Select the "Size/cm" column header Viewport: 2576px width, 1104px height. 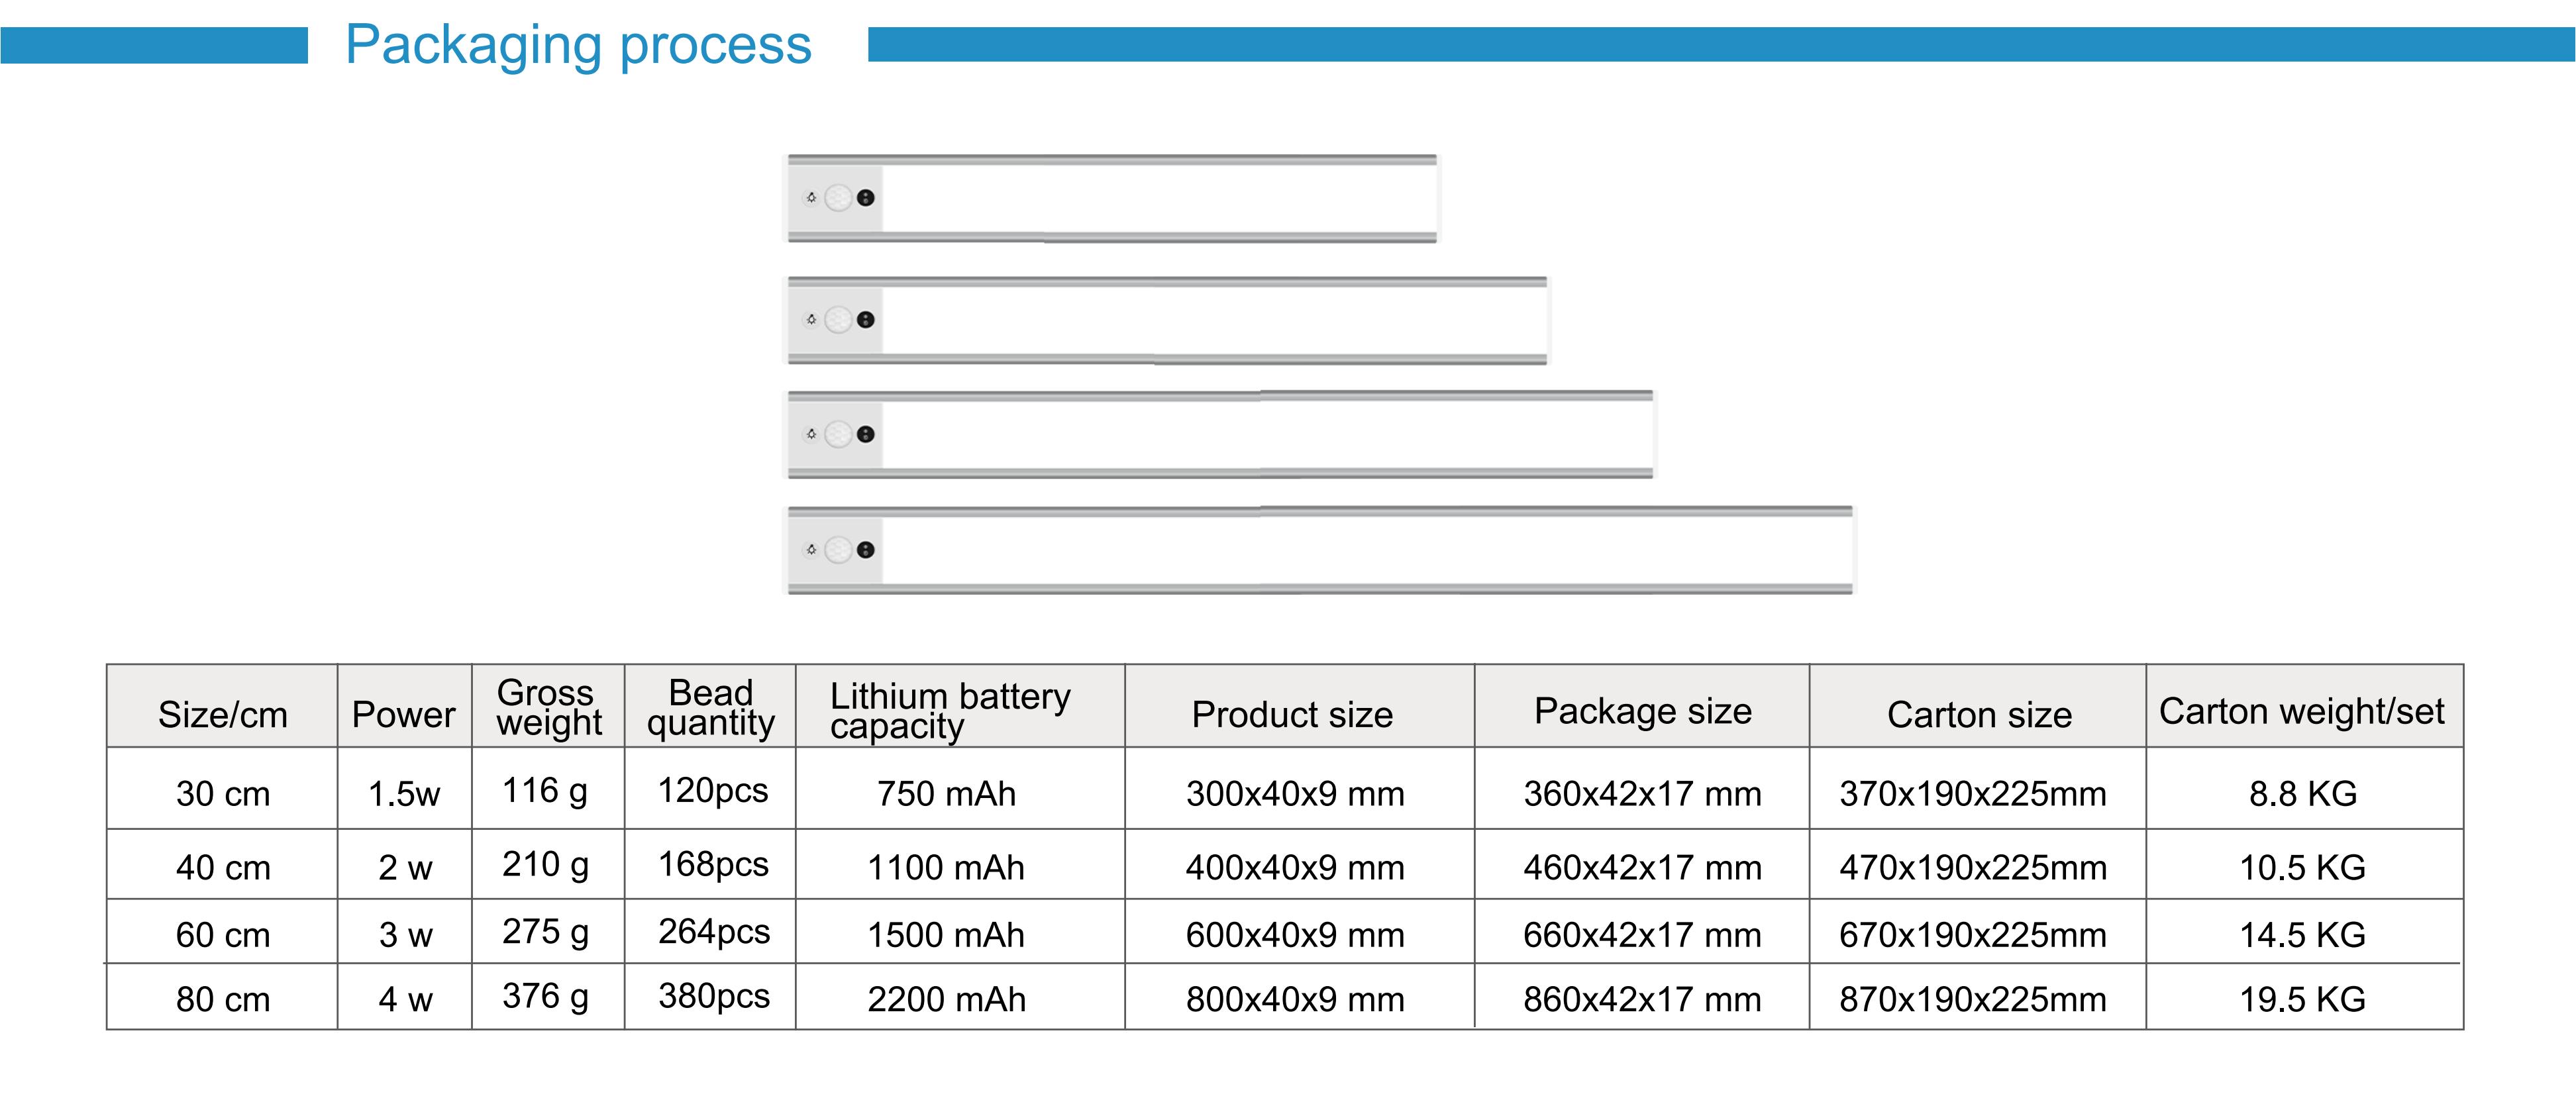click(x=222, y=714)
